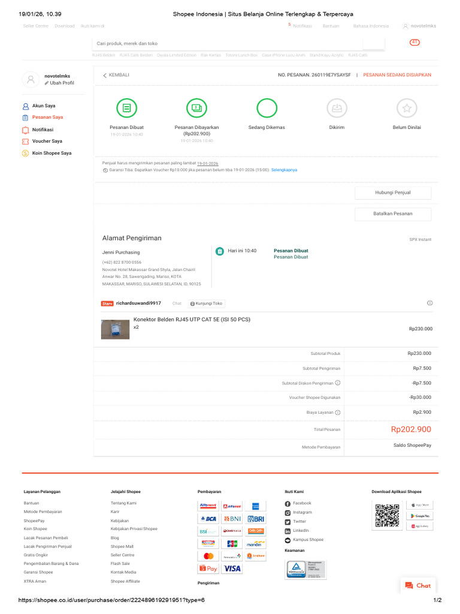Screen dimensions: 460x614
Task: Click the cart badge showing 41
Action: 414,43
